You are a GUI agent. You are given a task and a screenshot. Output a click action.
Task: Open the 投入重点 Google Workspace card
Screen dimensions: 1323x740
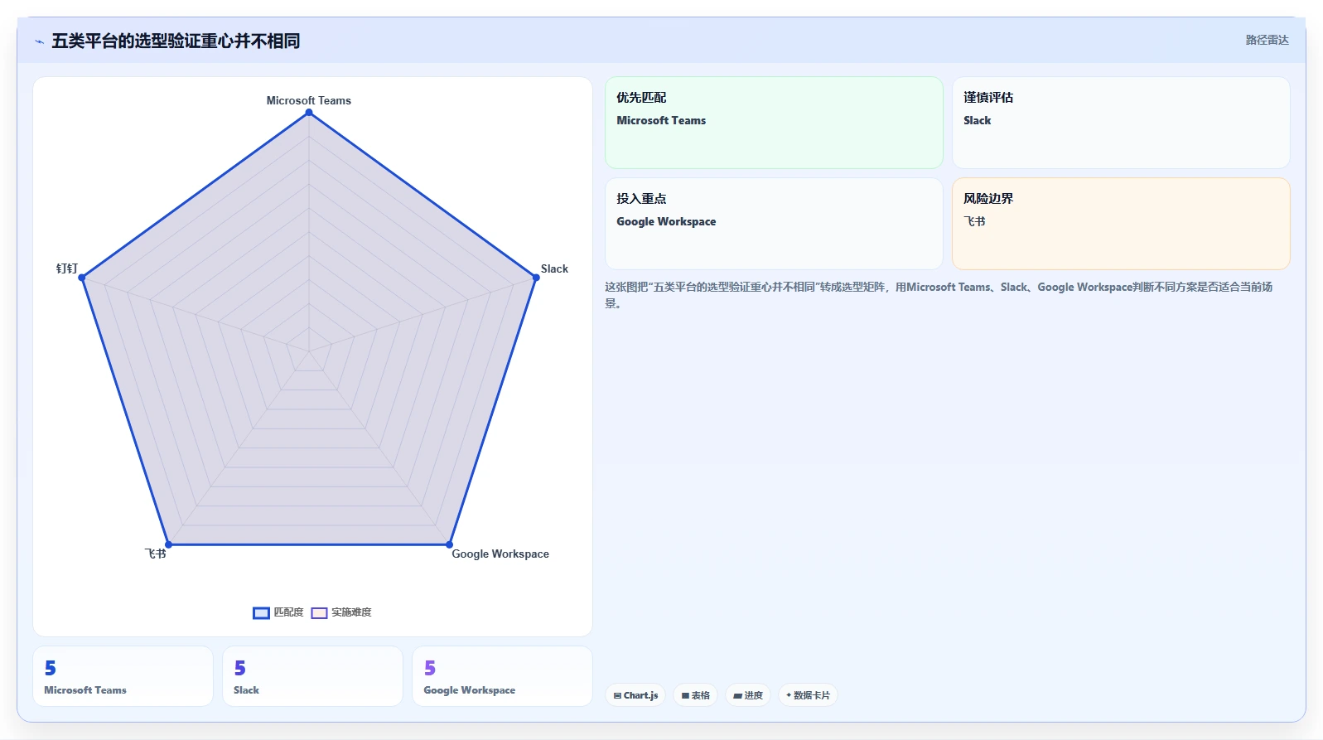click(x=774, y=224)
